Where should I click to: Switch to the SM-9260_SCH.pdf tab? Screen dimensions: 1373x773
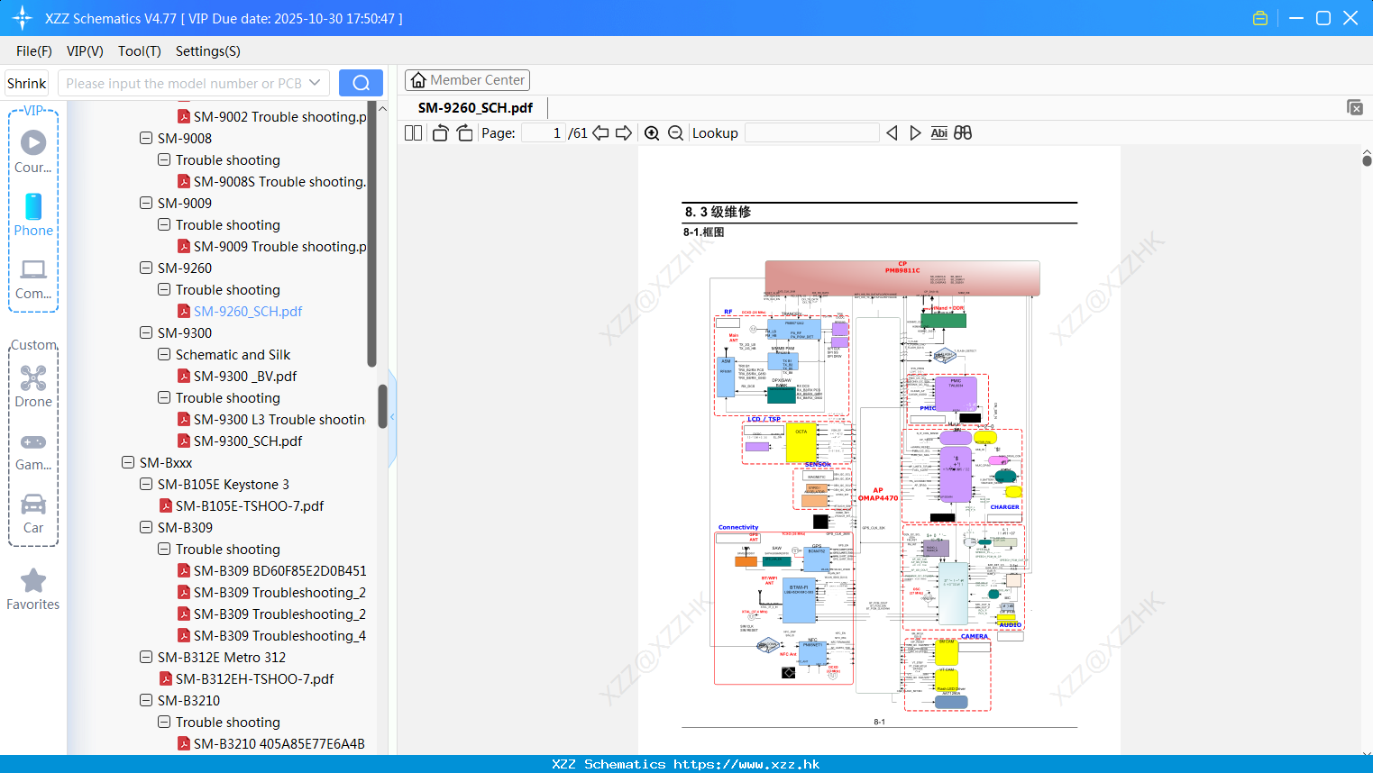(x=475, y=107)
